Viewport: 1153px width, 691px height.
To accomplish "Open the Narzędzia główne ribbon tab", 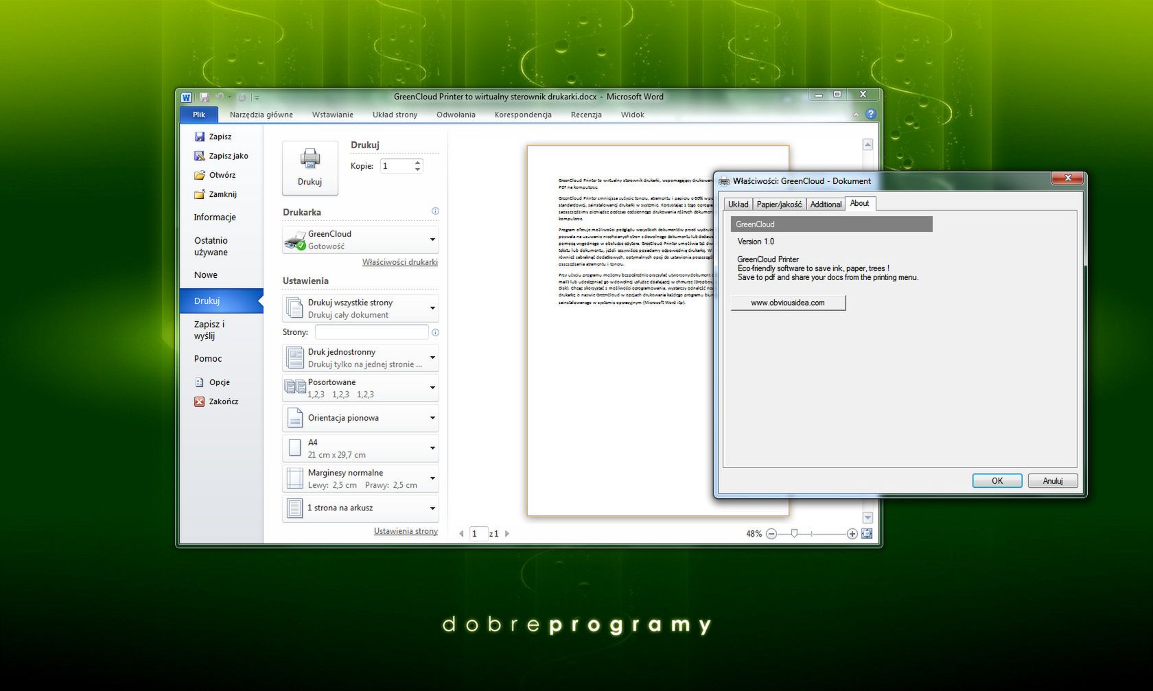I will [x=261, y=115].
